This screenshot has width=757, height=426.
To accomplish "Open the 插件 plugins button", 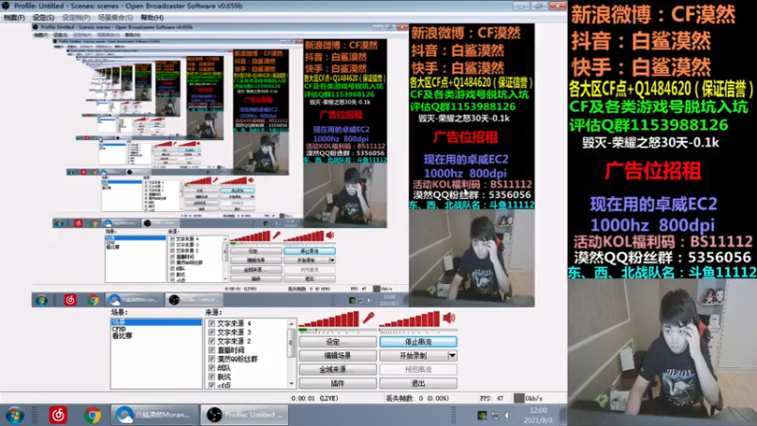I will 338,383.
